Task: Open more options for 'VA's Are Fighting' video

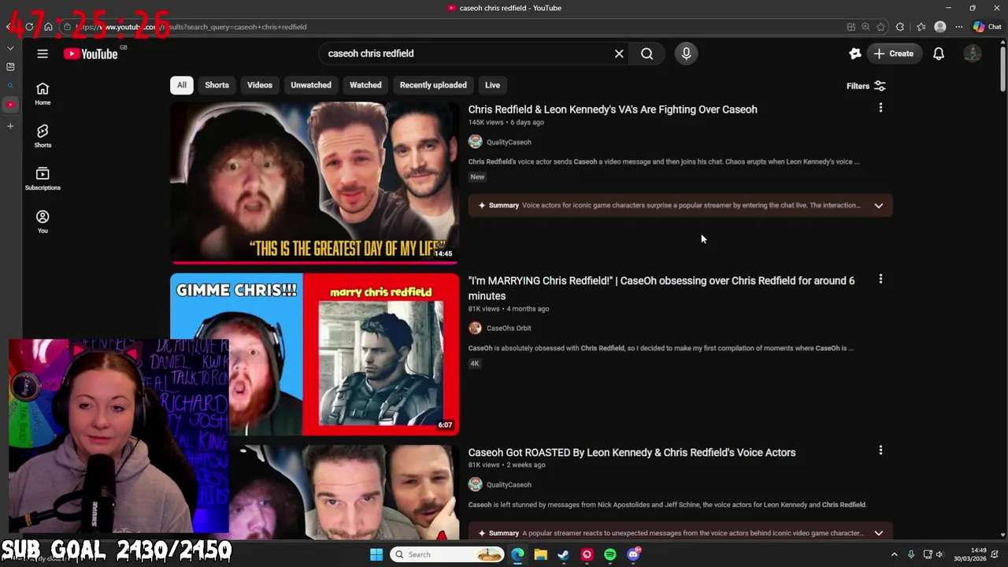Action: click(x=880, y=108)
